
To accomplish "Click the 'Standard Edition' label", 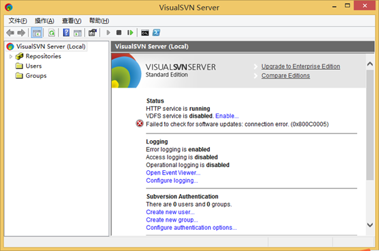I will point(166,75).
